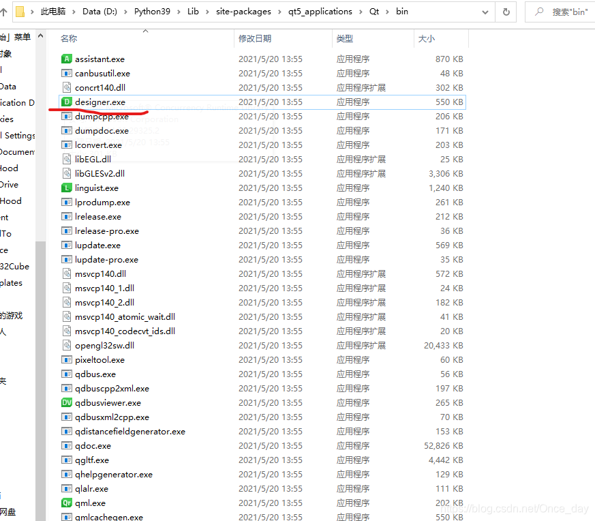
Task: Sort by the 类型 column header
Action: pos(345,38)
